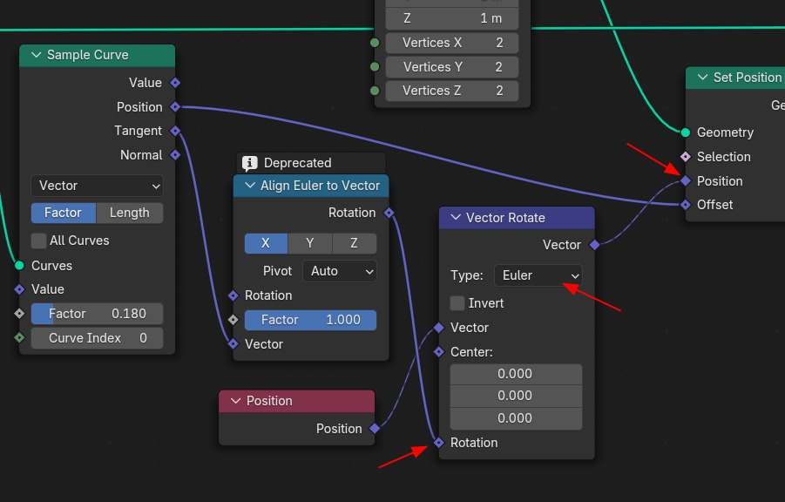Click Sample Curve Curves input socket

19,265
